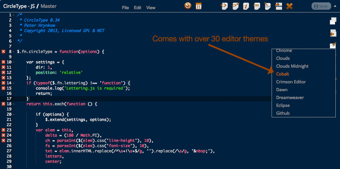Select the Clouds Midnight theme
This screenshot has width=340, height=169.
click(292, 66)
